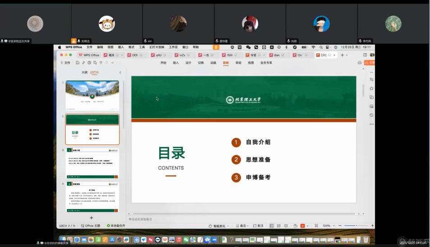Click the fit-to-window icon in status bar
This screenshot has width=430, height=247.
316,226
